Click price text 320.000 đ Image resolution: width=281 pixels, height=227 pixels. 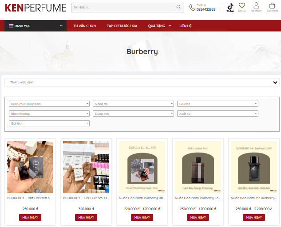[x=86, y=209]
